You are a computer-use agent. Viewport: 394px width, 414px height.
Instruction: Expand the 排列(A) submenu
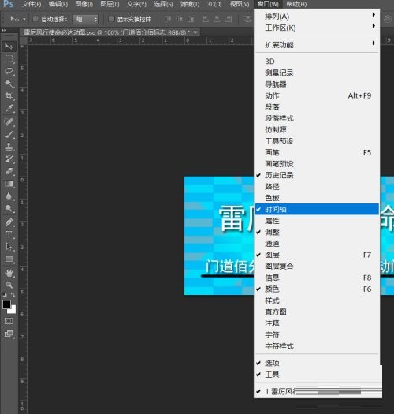pyautogui.click(x=317, y=17)
